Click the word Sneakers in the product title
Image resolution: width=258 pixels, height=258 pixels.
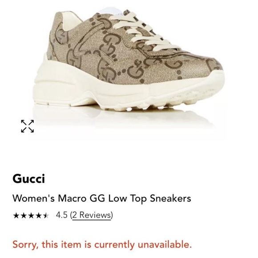(x=170, y=198)
